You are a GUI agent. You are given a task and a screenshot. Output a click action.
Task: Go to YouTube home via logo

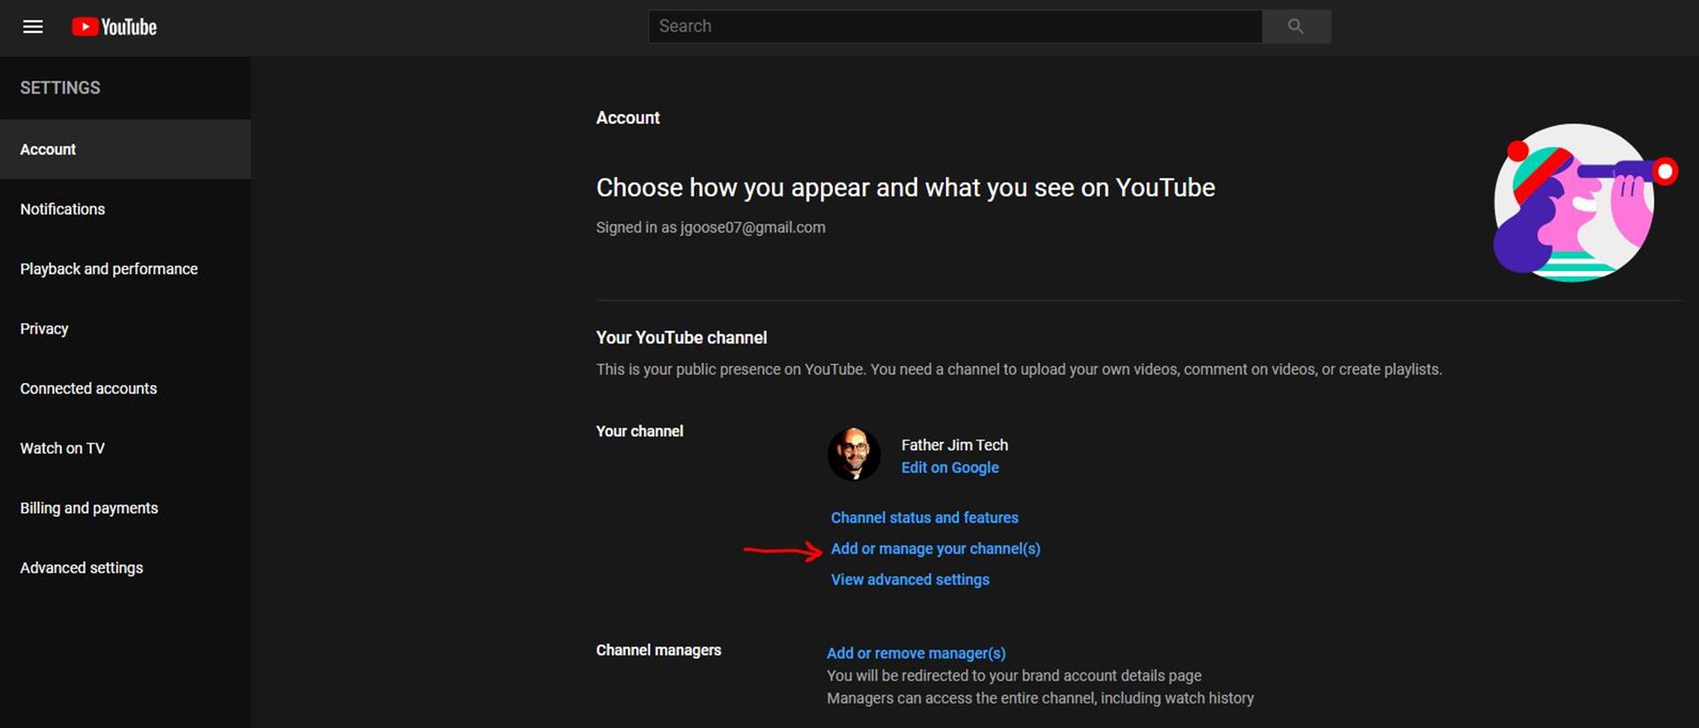(114, 27)
